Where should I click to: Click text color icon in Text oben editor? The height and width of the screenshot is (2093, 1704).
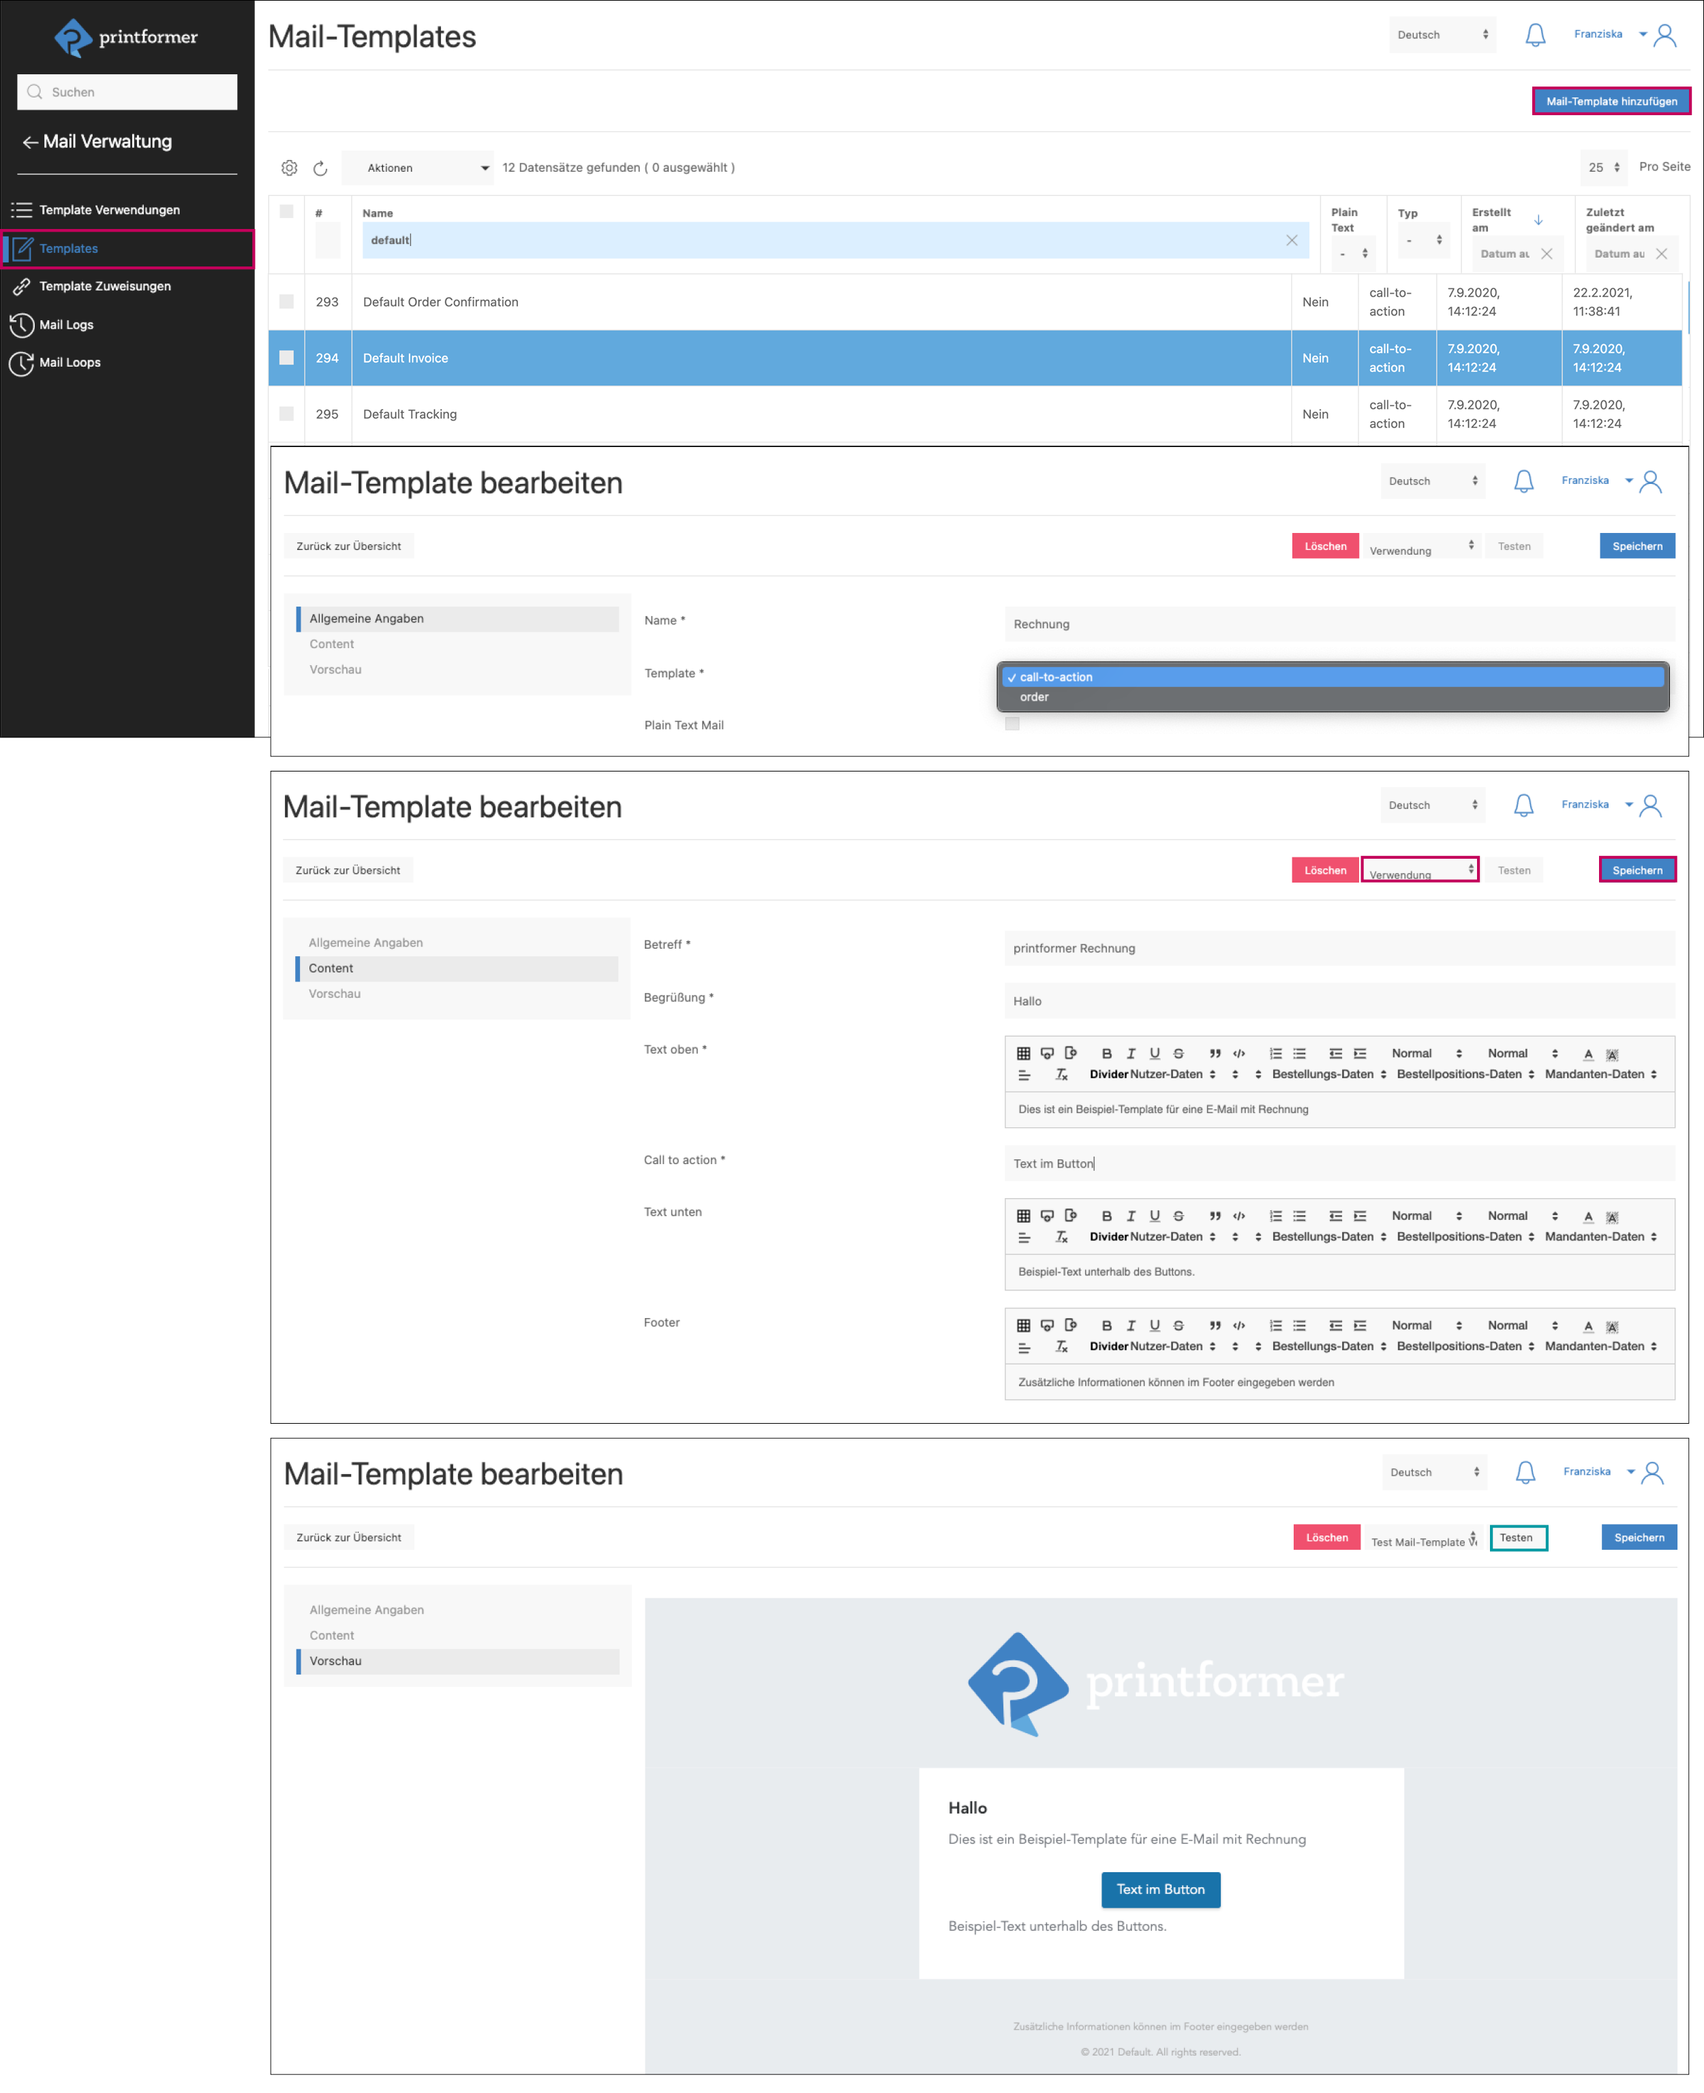point(1588,1053)
